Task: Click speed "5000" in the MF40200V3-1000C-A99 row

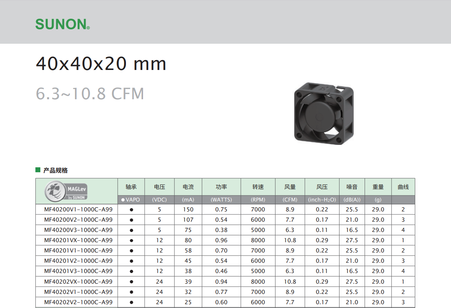Action: coord(258,230)
